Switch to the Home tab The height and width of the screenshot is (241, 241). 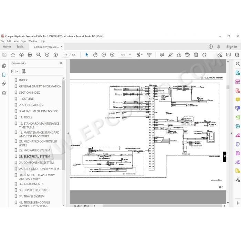[x=7, y=47]
